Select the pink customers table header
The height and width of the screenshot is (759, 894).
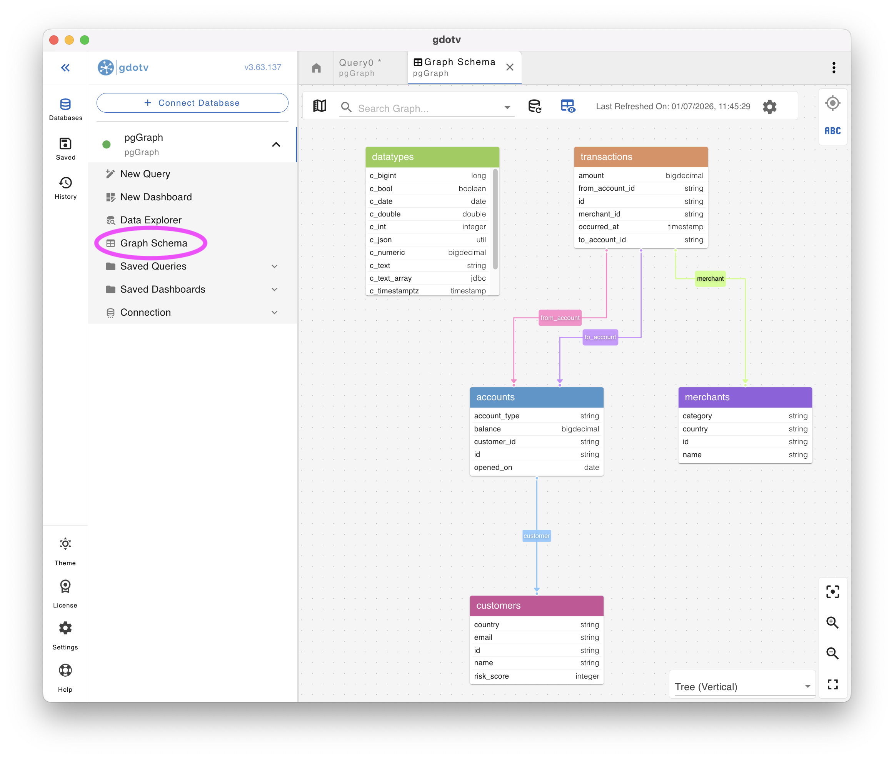click(x=536, y=606)
